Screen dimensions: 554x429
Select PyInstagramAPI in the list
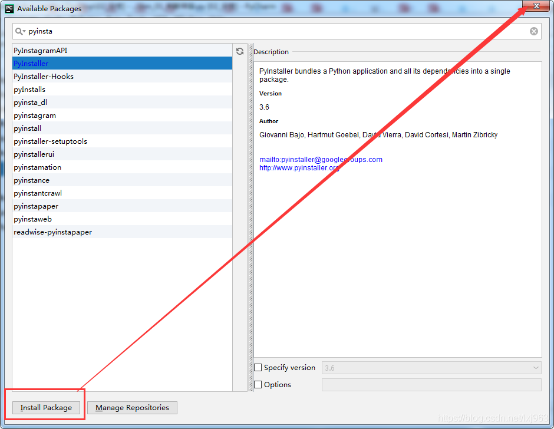[x=122, y=51]
